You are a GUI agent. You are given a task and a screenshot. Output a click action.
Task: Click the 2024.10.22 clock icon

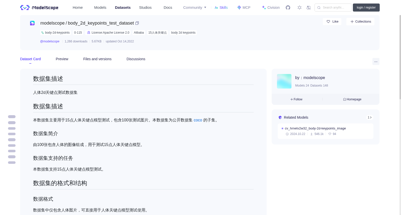pos(287,134)
